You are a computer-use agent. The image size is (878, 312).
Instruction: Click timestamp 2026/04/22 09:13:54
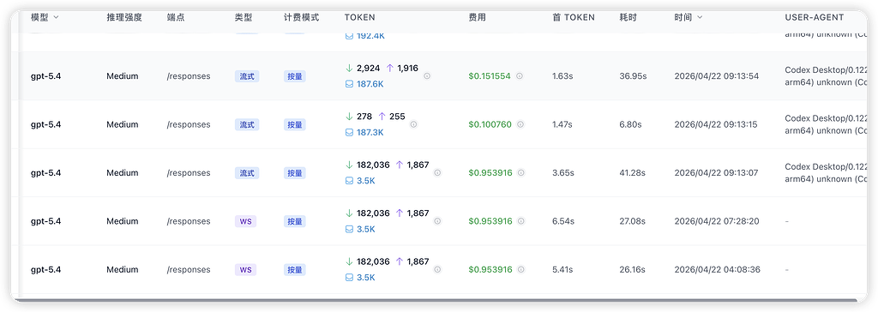(717, 76)
